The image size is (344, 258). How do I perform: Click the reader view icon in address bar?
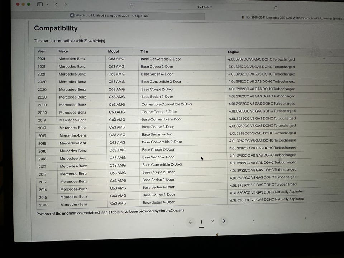pos(132,5)
